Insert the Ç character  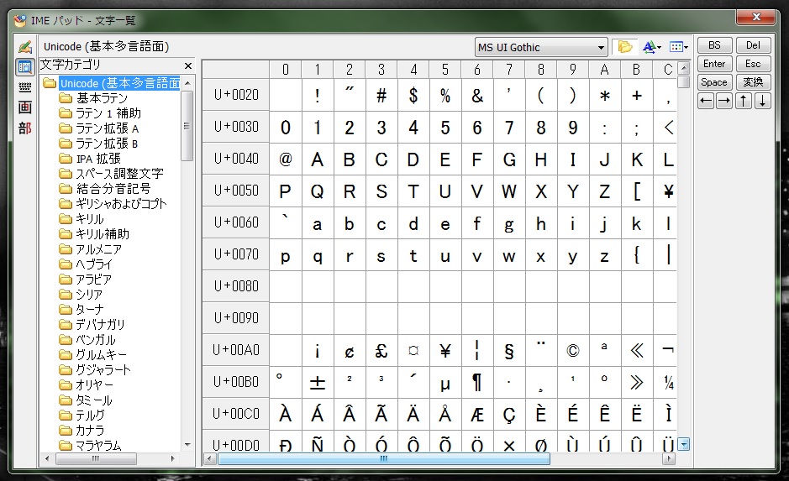508,414
